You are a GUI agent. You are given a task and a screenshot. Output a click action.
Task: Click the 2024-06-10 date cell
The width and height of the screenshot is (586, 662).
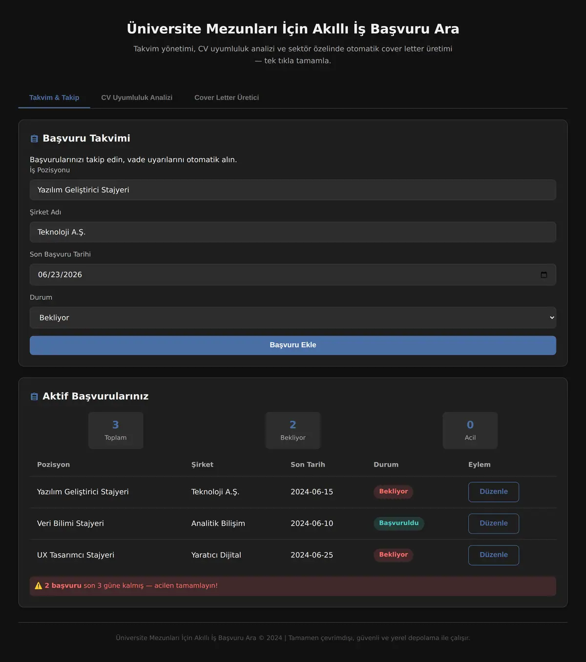click(x=312, y=523)
